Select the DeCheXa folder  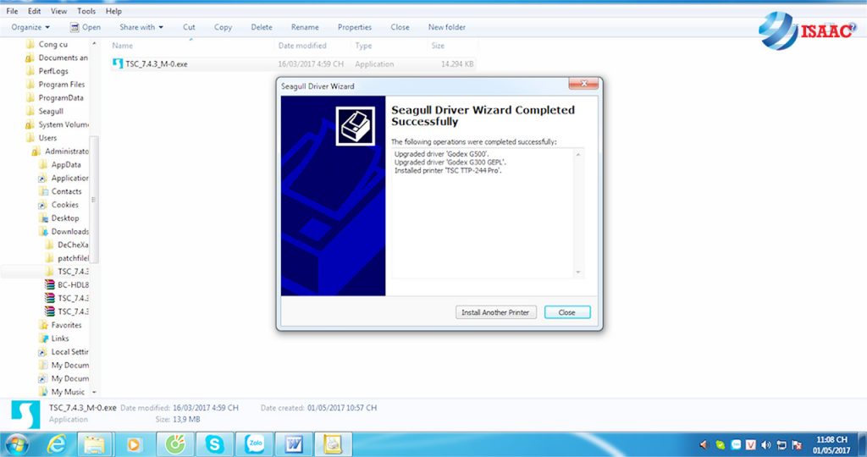click(x=73, y=245)
